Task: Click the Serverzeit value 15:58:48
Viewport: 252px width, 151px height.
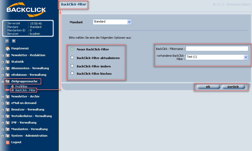Action: [x=36, y=24]
